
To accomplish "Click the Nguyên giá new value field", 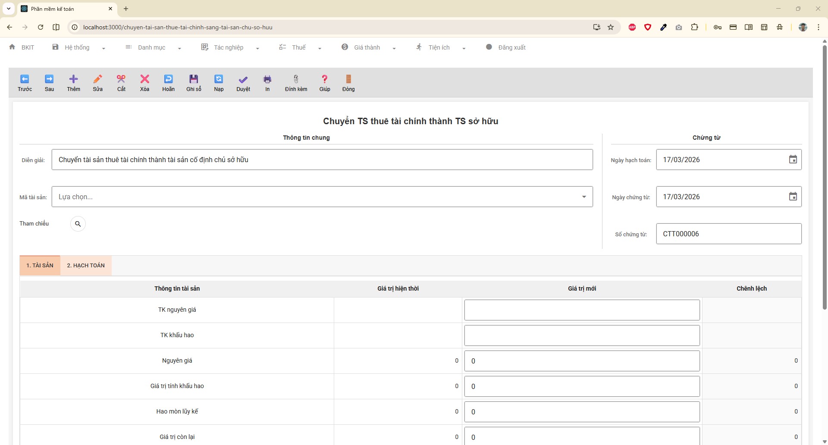I will pyautogui.click(x=582, y=361).
